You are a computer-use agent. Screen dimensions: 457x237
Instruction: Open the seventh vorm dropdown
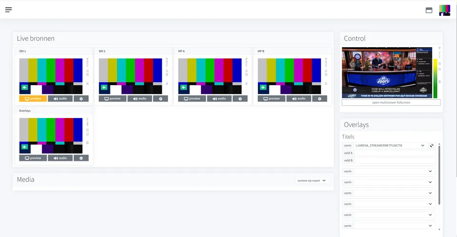point(394,226)
